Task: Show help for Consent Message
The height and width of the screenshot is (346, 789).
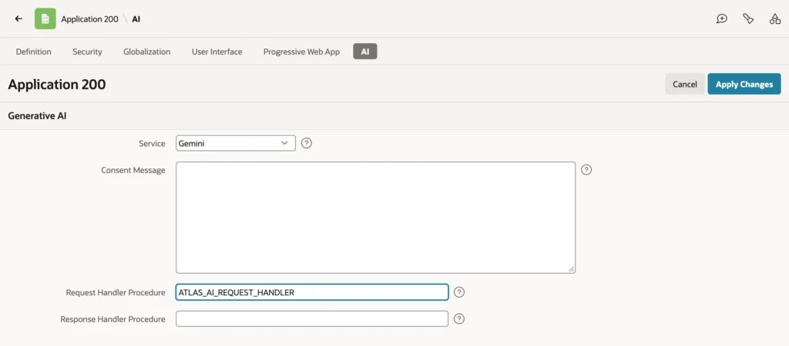Action: click(x=586, y=170)
